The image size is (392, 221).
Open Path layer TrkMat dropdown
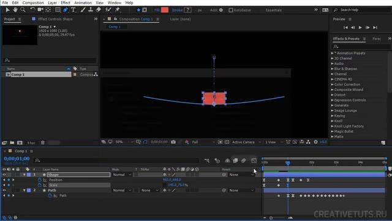point(149,190)
